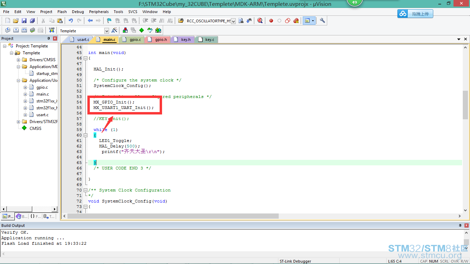Screen dimensions: 470x264
Task: Click the editor horizontal scrollbar thumb
Action: [x=173, y=216]
